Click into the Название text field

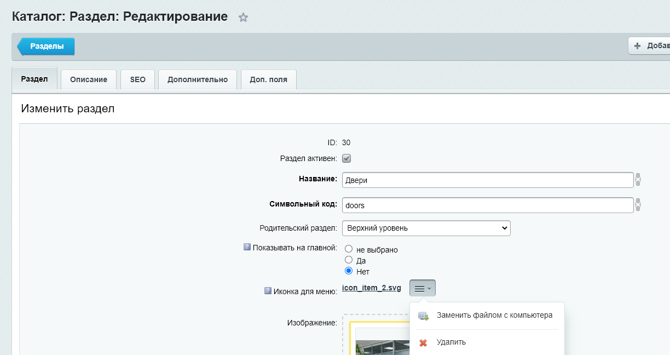[x=487, y=180]
